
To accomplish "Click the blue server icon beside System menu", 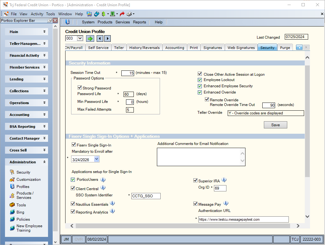I will (67, 22).
